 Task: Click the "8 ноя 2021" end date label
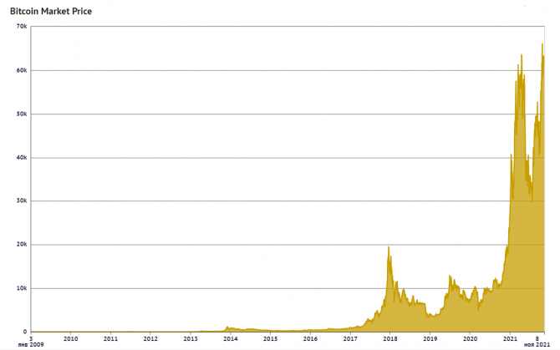tap(537, 342)
